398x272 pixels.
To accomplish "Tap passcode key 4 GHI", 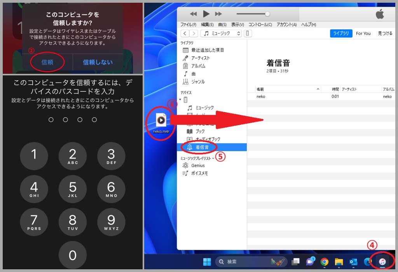I will [x=34, y=189].
